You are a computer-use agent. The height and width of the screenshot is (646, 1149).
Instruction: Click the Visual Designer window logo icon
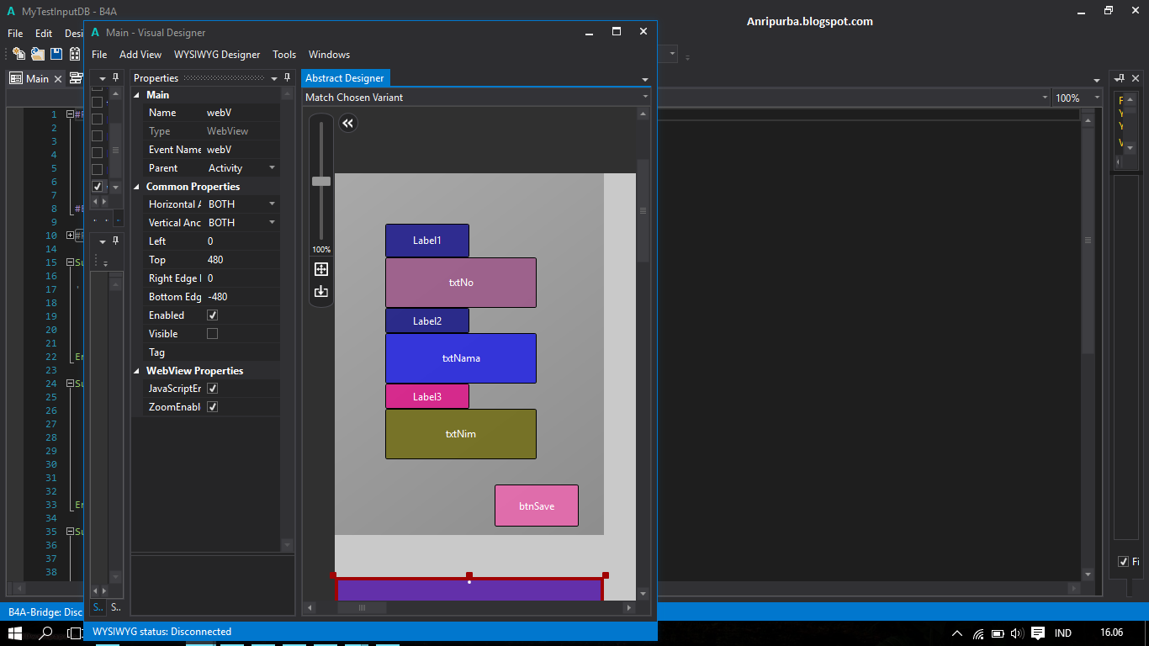click(96, 32)
